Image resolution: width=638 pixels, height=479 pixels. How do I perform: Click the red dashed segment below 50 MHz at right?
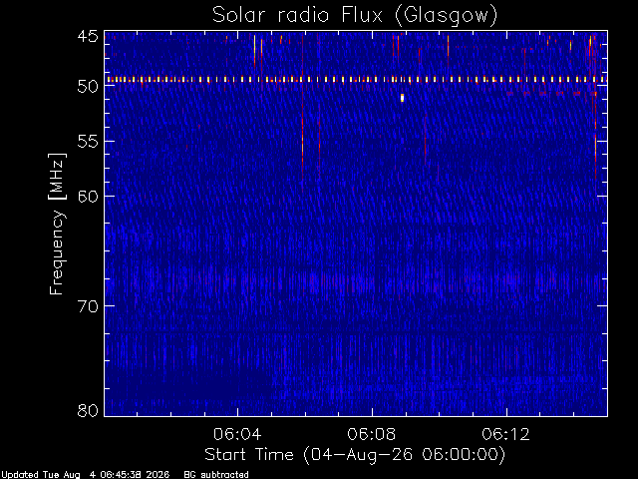tap(551, 94)
